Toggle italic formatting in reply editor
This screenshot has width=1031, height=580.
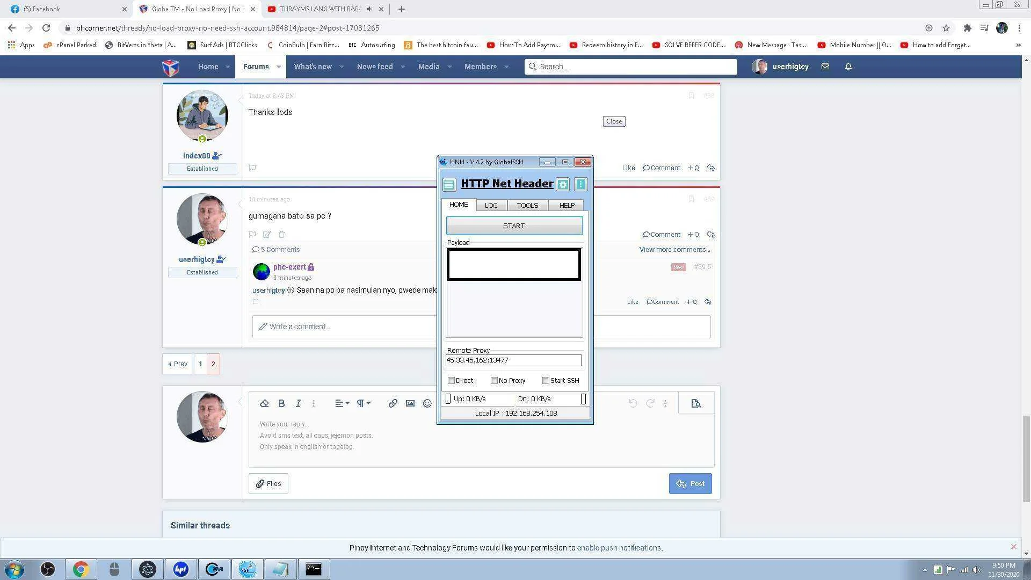[299, 403]
